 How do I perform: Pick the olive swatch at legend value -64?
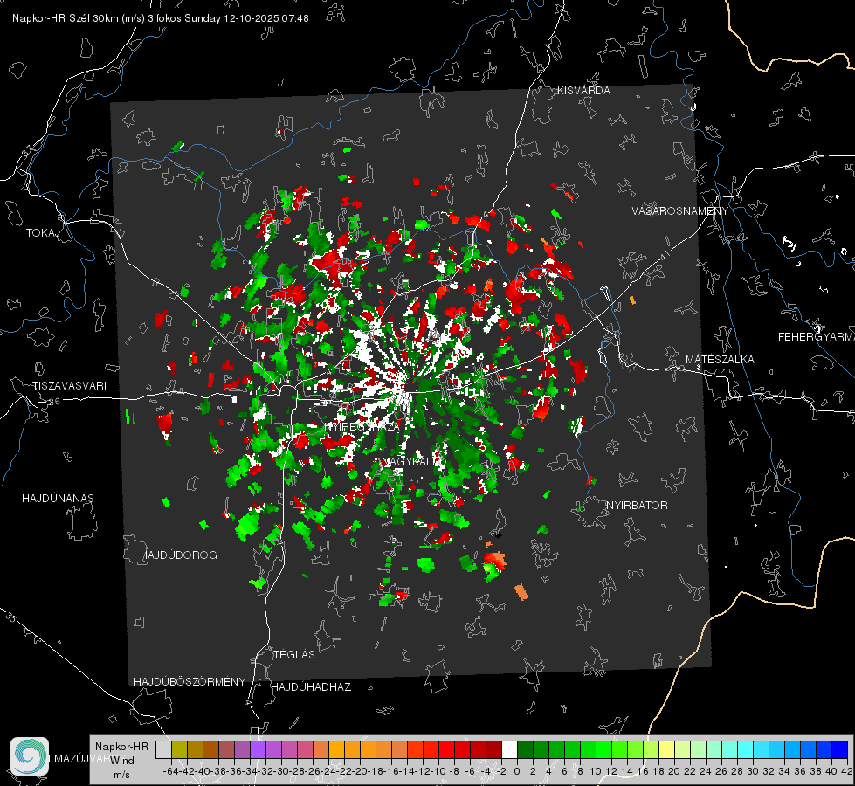[179, 749]
